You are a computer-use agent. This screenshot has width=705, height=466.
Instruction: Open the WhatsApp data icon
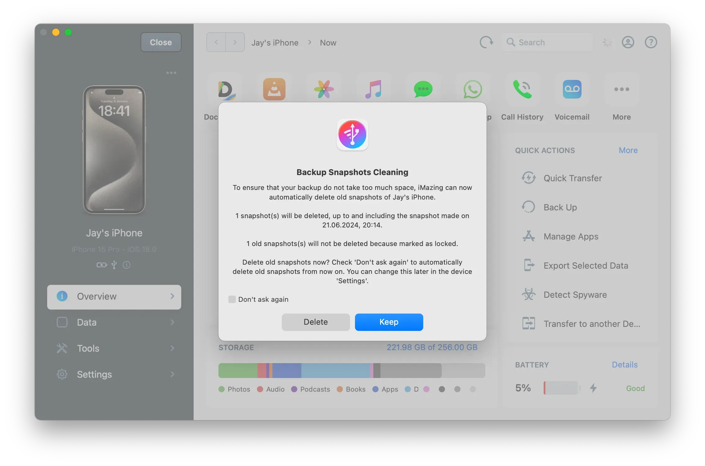click(472, 90)
